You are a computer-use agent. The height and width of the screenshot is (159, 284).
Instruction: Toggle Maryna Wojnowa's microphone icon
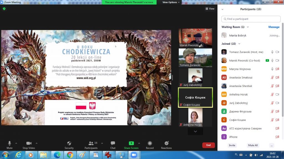272,69
